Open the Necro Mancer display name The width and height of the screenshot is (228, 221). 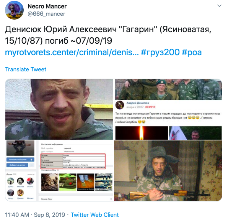point(47,7)
